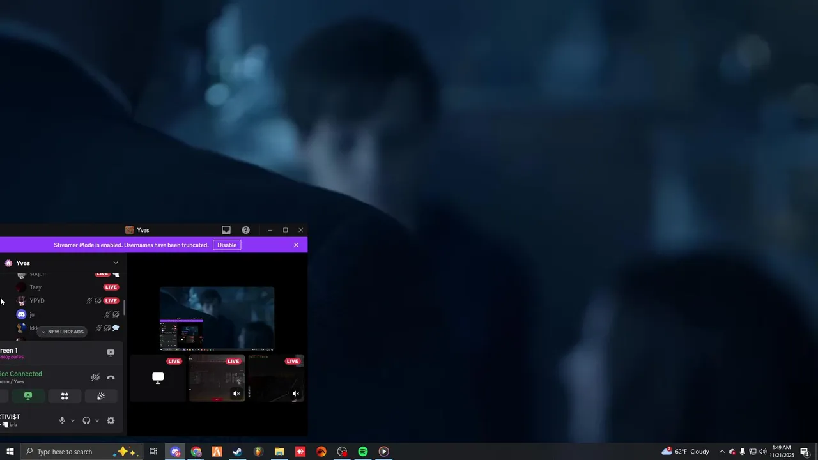Open OBS Studio from taskbar
Screen dimensions: 818x460
[342, 452]
